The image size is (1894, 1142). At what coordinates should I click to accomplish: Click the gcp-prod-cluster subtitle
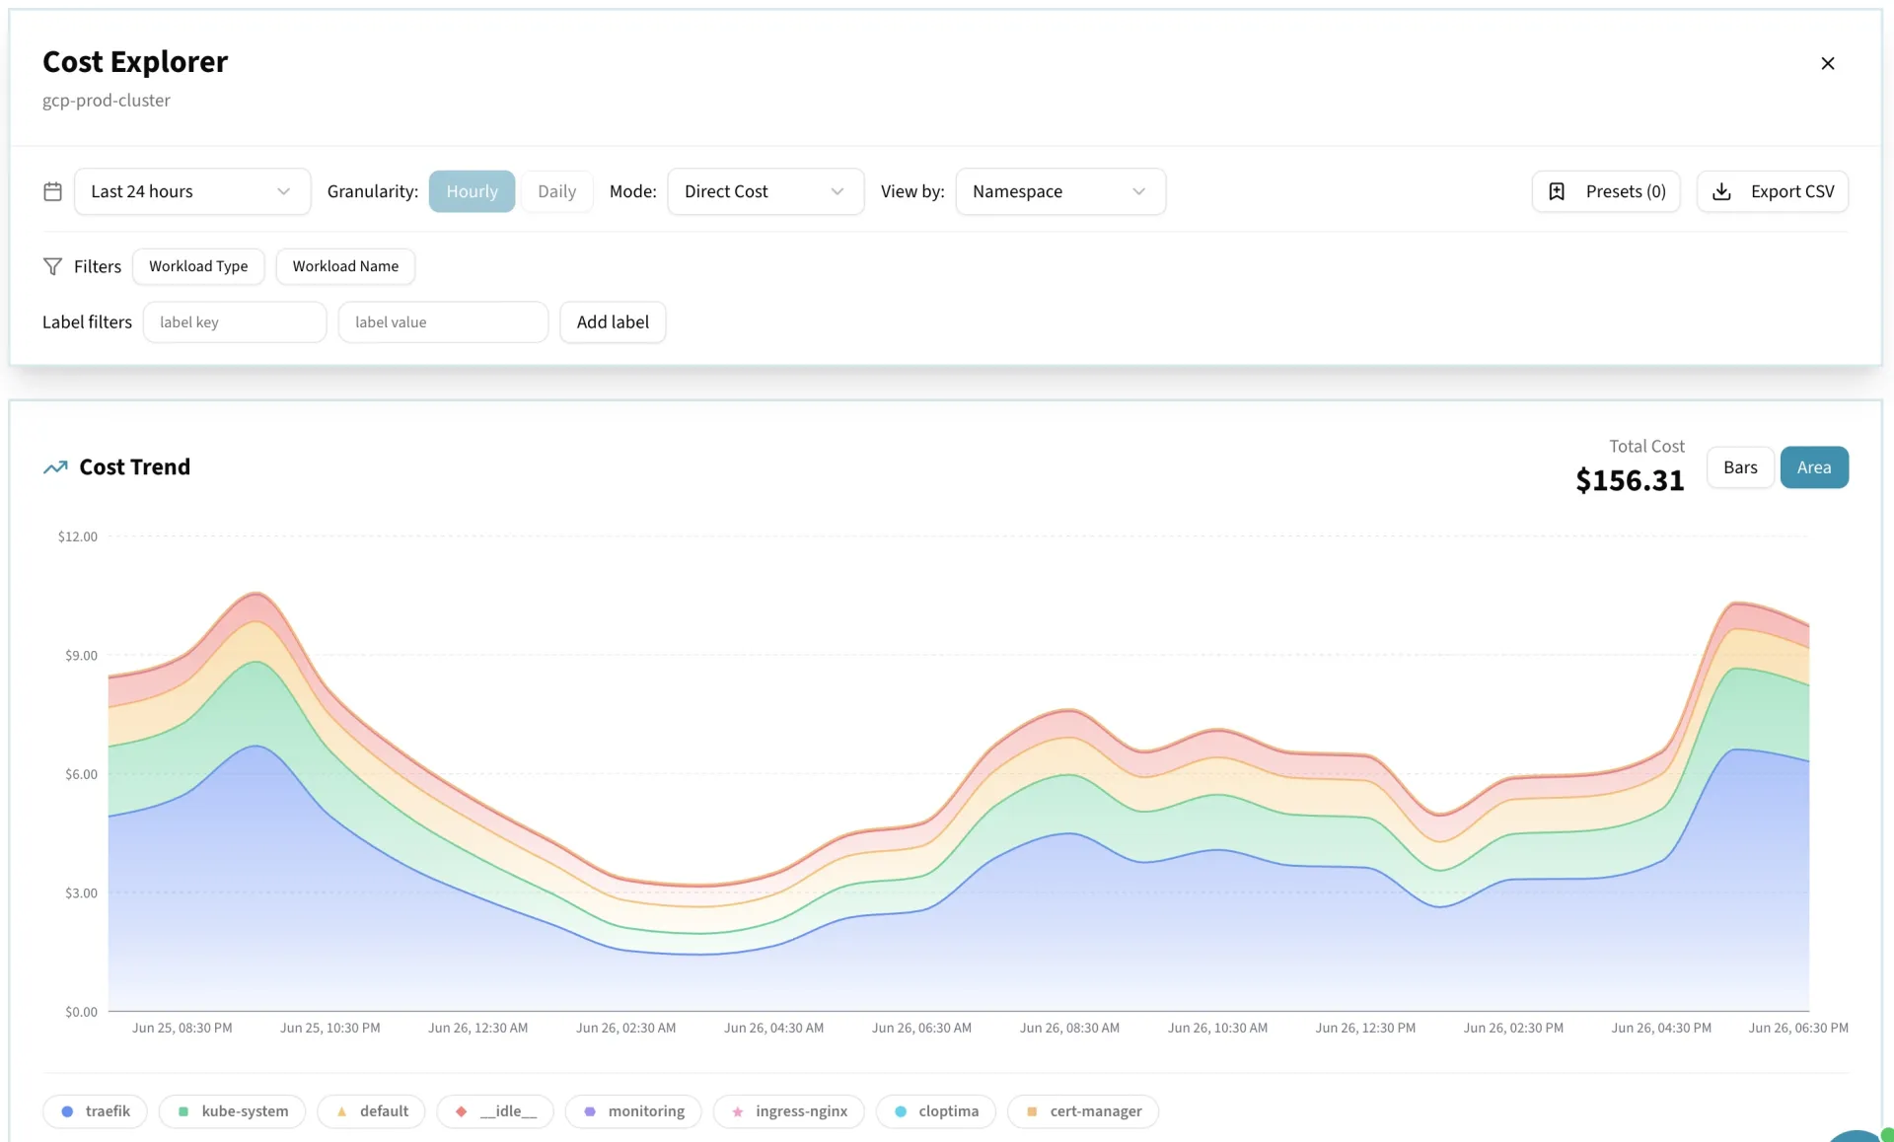[x=107, y=101]
